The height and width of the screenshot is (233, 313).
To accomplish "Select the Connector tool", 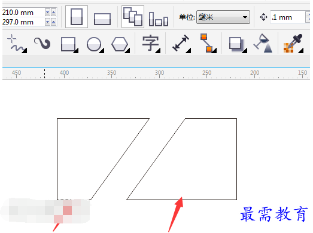I will click(x=208, y=43).
